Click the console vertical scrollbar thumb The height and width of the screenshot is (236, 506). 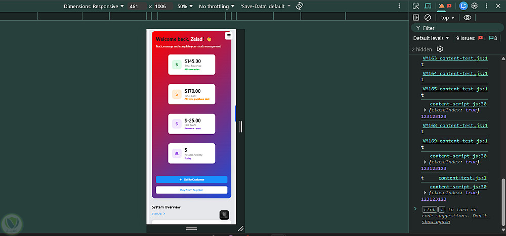point(503,203)
